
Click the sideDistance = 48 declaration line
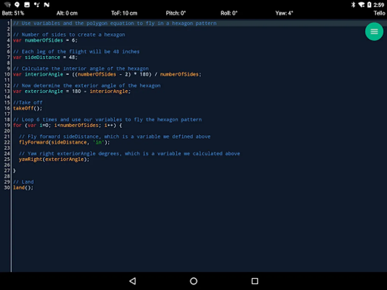pos(45,57)
